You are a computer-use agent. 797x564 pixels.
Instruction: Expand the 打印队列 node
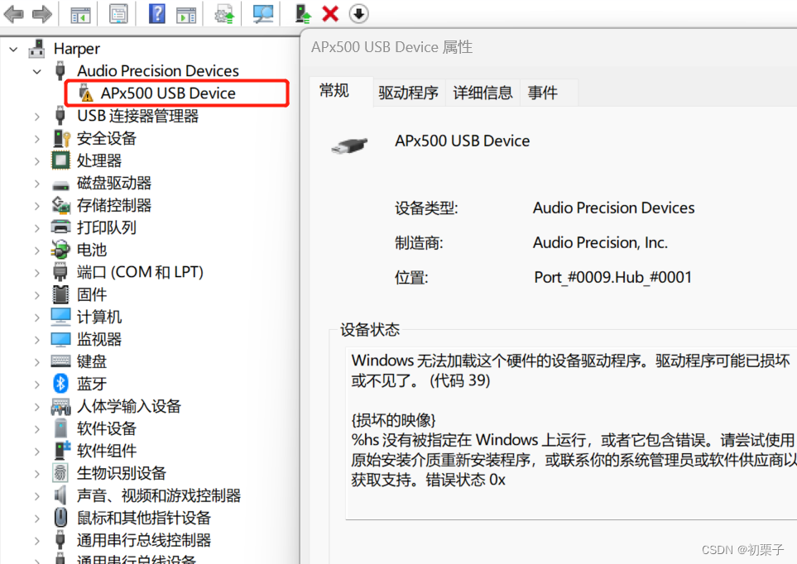37,228
